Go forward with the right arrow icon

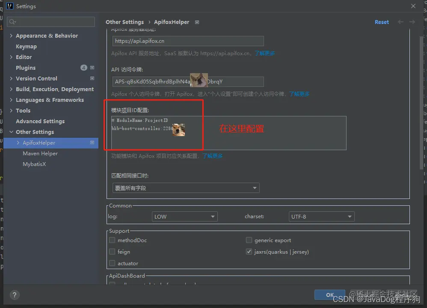click(x=412, y=22)
